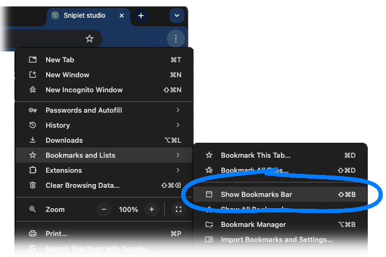Decrease zoom with the minus button
Viewport: 386px width, 257px height.
pos(103,209)
